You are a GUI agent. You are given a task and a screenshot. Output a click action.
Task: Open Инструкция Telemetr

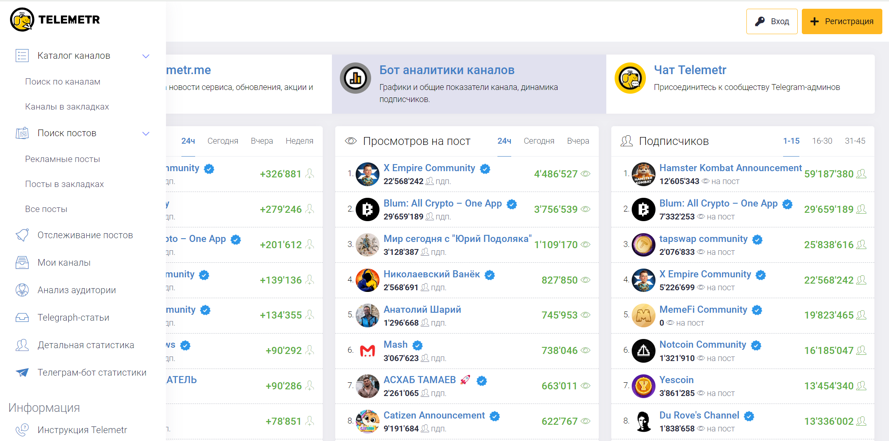click(82, 430)
